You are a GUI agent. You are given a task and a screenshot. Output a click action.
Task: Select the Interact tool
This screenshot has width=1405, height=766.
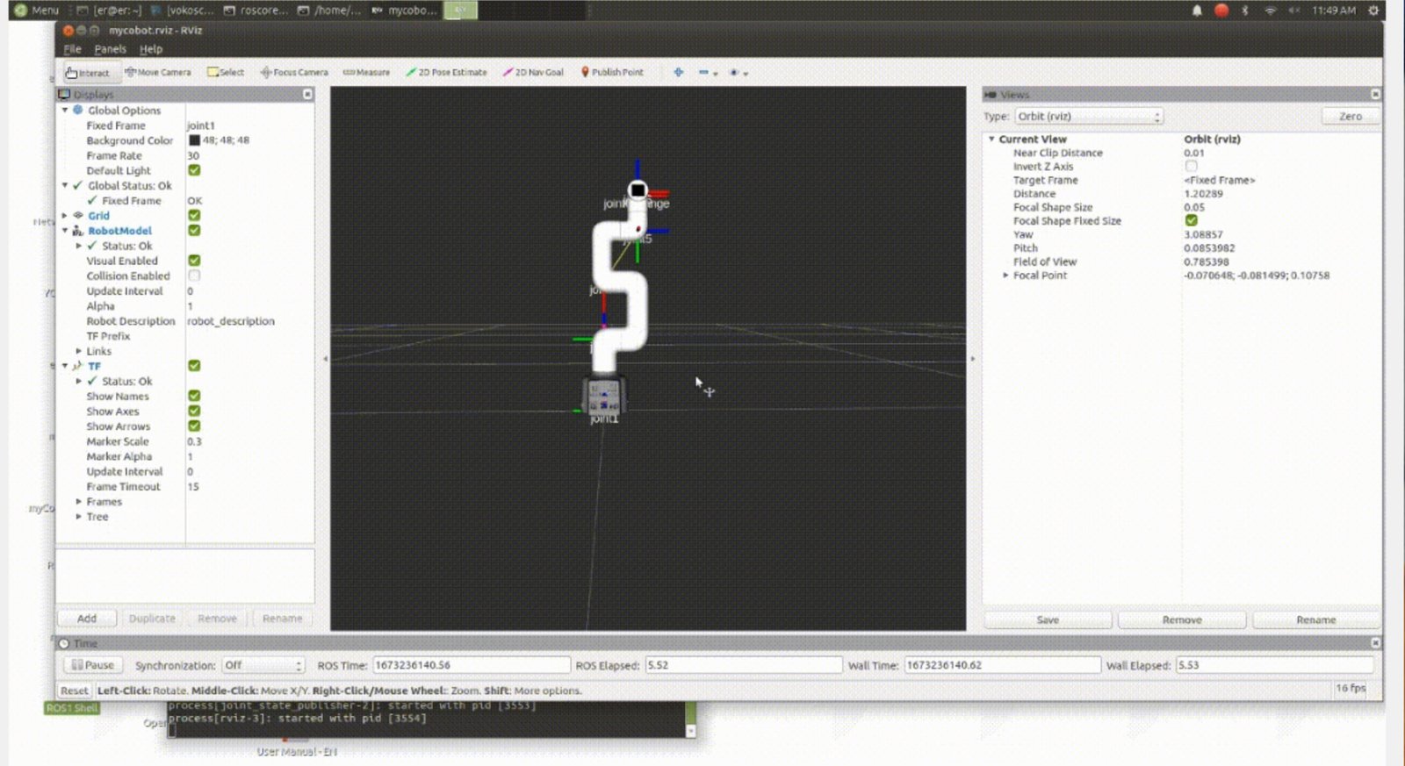[x=88, y=73]
